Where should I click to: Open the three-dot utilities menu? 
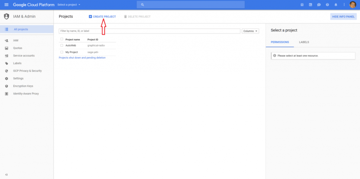click(x=344, y=5)
